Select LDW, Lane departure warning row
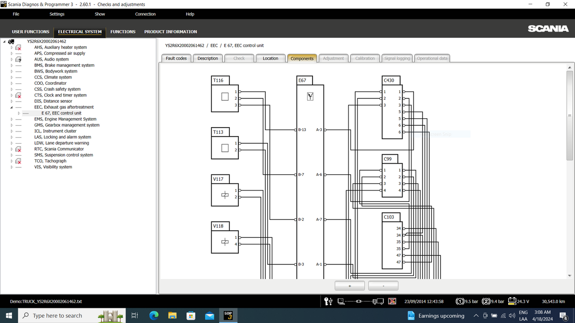 (62, 143)
